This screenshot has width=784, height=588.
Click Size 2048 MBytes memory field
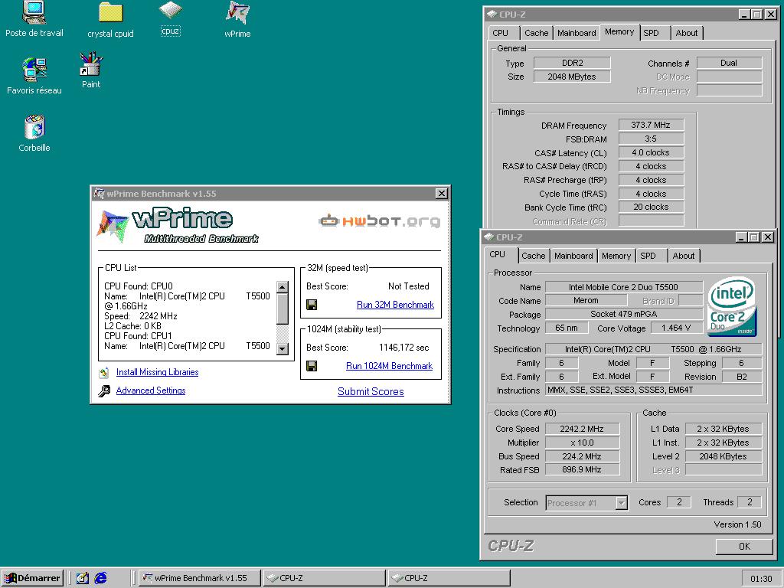click(572, 77)
